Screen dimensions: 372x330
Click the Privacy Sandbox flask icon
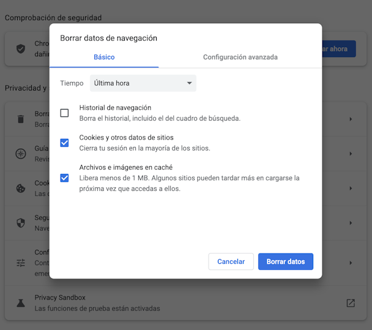click(21, 303)
